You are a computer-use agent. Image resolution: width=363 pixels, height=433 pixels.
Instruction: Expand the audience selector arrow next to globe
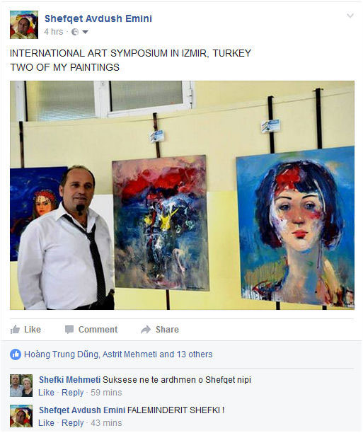(x=85, y=32)
